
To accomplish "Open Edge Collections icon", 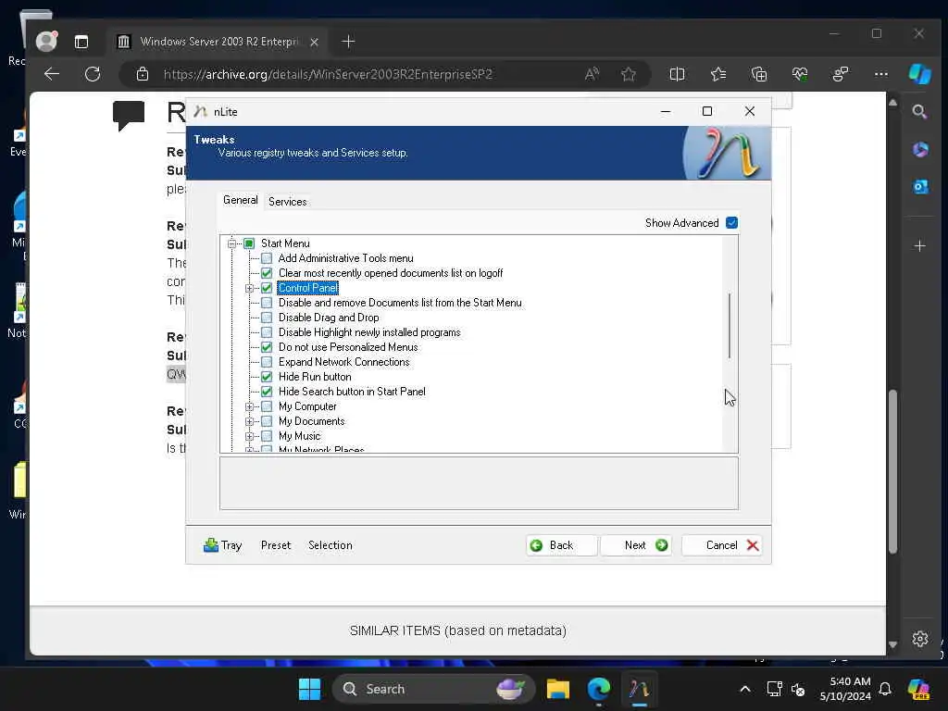I will [759, 74].
